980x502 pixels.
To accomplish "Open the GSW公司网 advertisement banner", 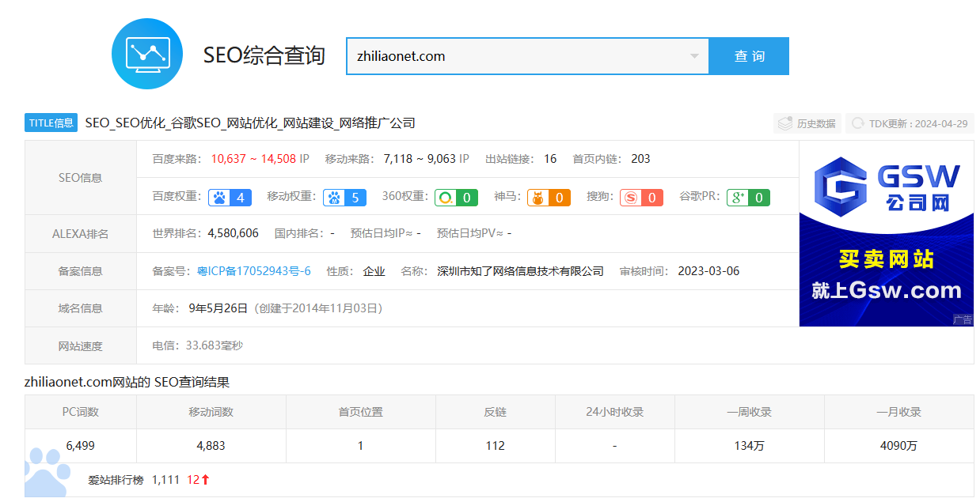I will tap(886, 233).
